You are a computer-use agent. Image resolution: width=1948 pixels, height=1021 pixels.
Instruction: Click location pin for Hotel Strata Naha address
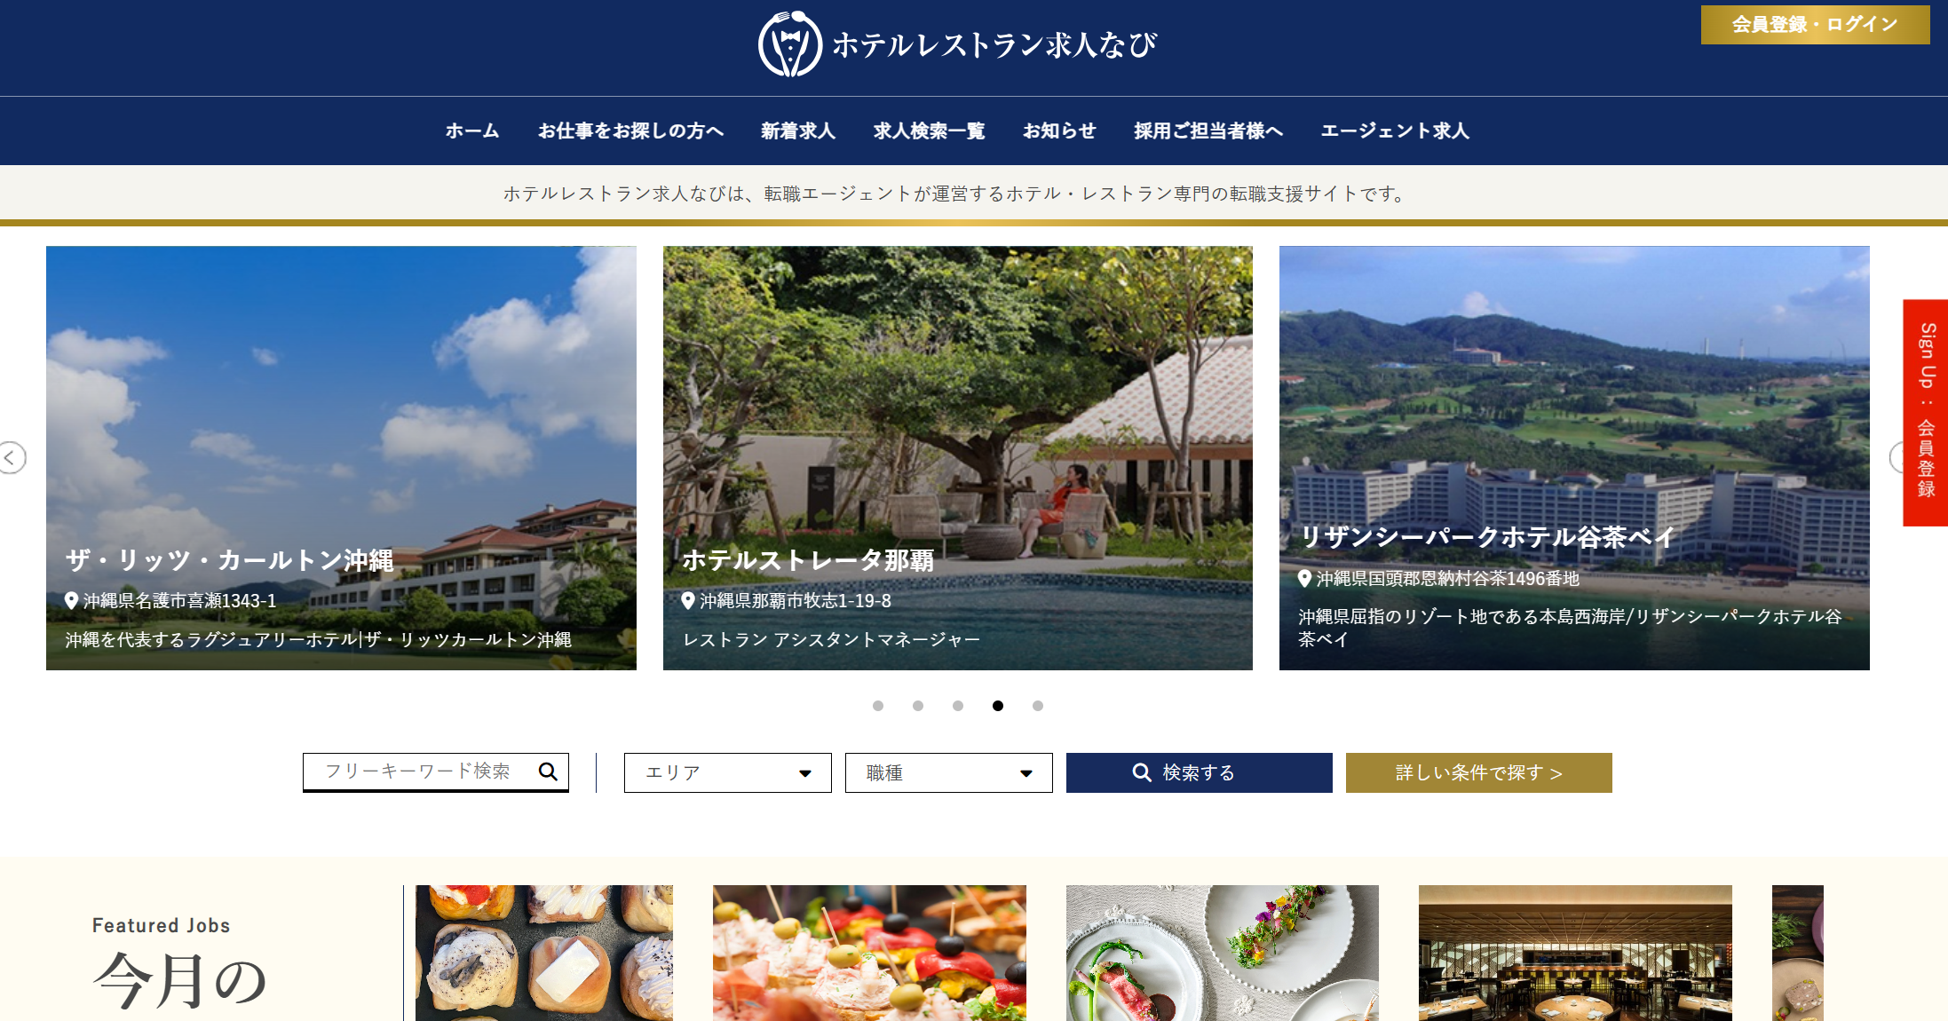pos(688,601)
